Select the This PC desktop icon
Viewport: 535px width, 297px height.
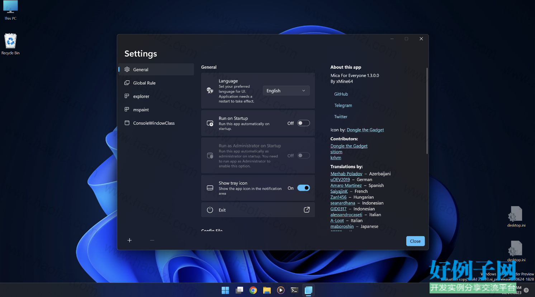coord(10,10)
